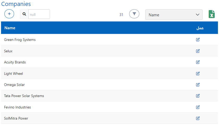Viewport: 219px width, 125px height.
Task: Edit the Omega Solar company
Action: 198,85
